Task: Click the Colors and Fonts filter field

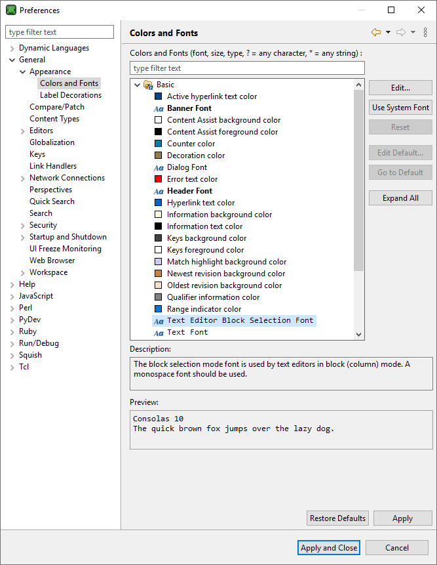Action: 247,68
